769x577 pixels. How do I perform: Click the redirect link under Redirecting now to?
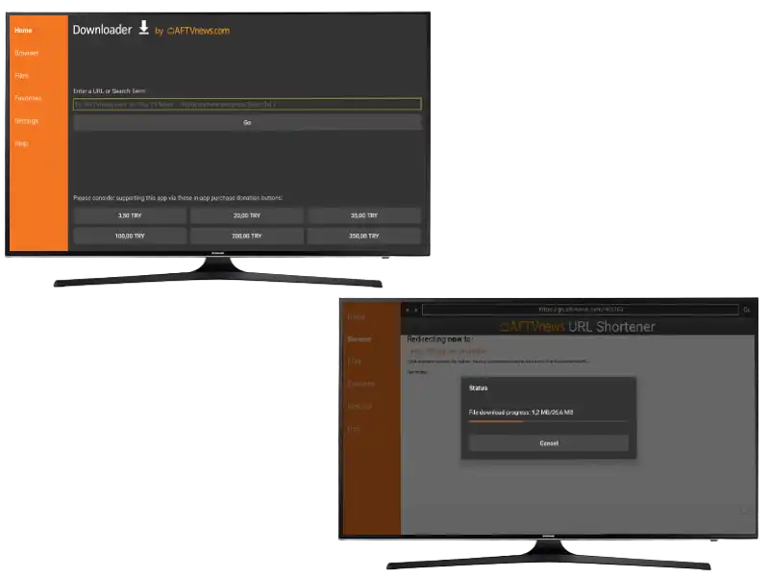click(x=448, y=351)
